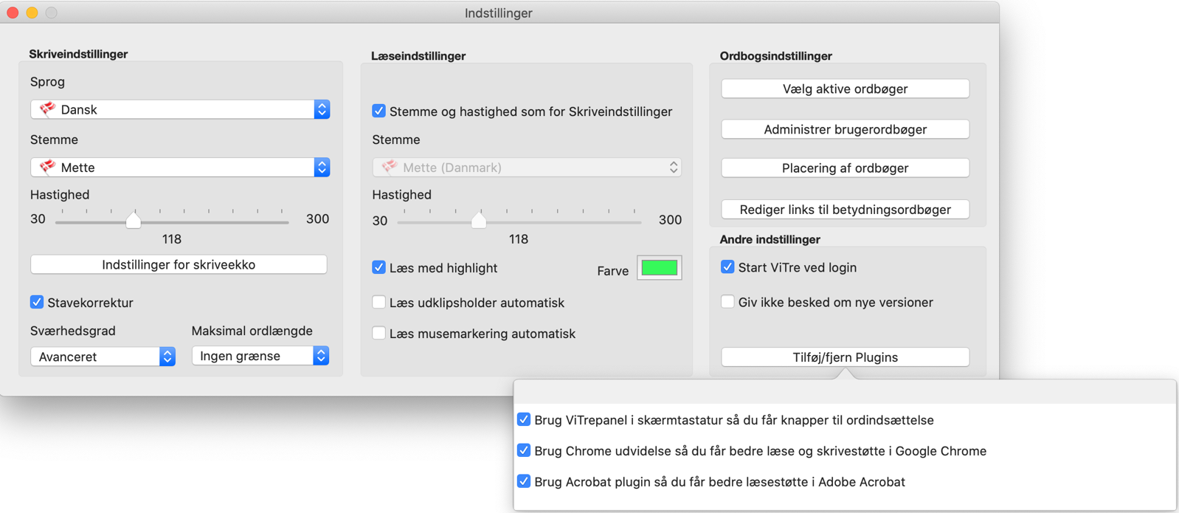
Task: Open the Sprog language dropdown
Action: point(179,109)
